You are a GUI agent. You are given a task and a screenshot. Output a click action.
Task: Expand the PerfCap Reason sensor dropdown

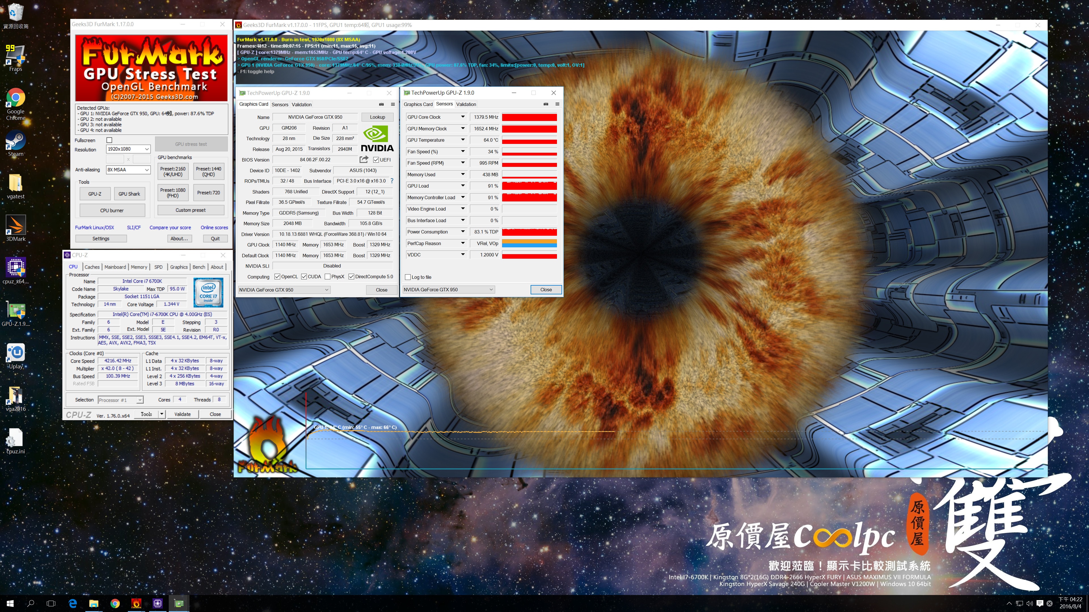click(x=463, y=243)
